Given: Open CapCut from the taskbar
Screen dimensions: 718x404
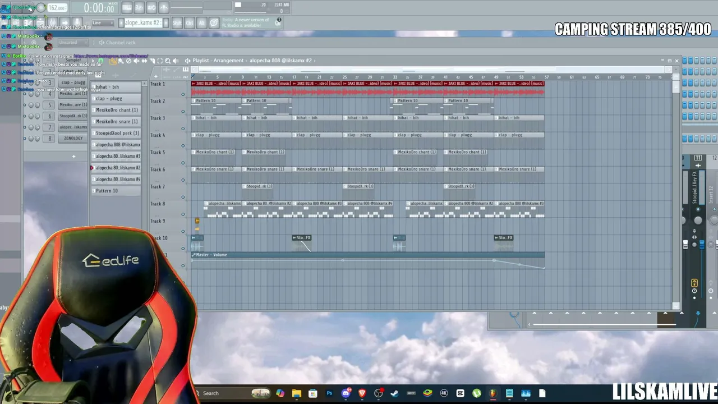Looking at the screenshot, I should [461, 393].
